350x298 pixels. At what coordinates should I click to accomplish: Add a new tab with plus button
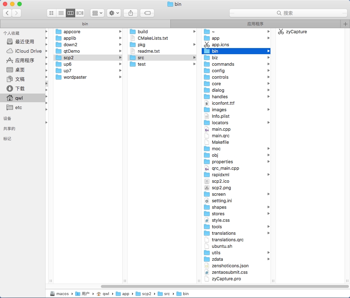coord(345,24)
